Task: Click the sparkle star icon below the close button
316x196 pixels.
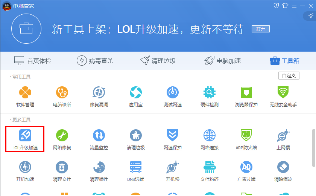Action: pos(311,16)
